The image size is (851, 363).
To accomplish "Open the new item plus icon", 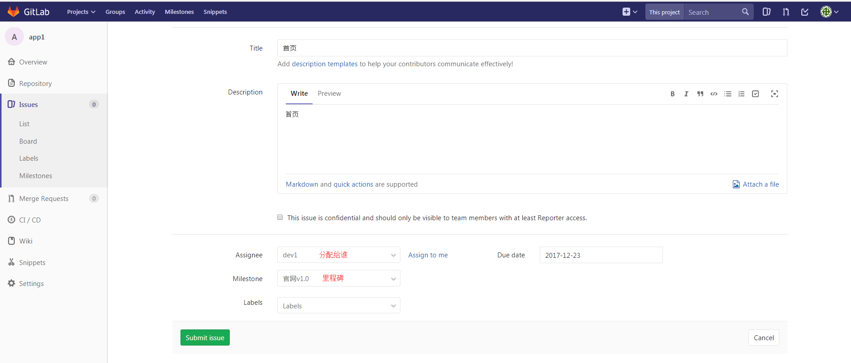I will (626, 12).
